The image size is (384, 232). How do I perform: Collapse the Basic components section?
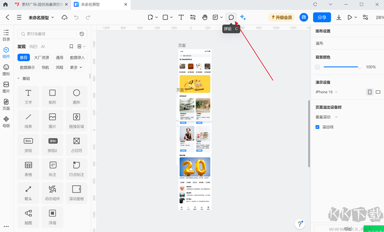[x=19, y=78]
